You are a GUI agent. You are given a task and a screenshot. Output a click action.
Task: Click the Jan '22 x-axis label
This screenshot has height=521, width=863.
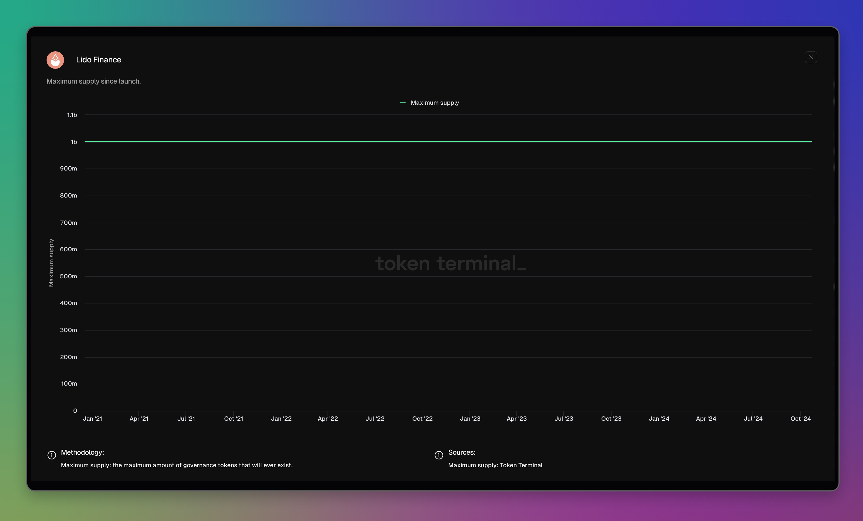(281, 418)
